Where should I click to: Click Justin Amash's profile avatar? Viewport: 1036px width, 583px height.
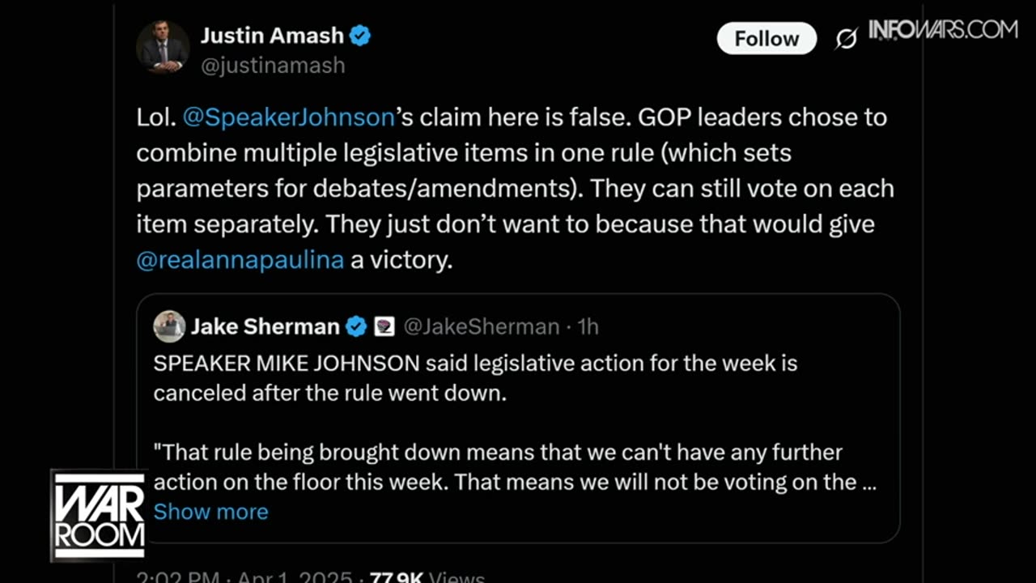[x=163, y=48]
